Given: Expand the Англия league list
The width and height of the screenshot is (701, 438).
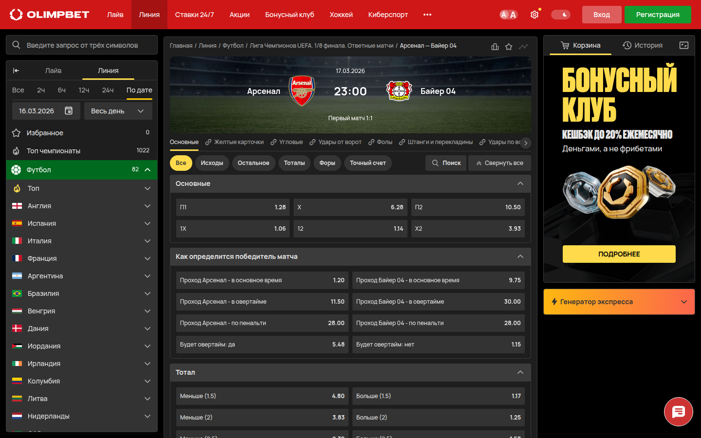Looking at the screenshot, I should coord(82,206).
